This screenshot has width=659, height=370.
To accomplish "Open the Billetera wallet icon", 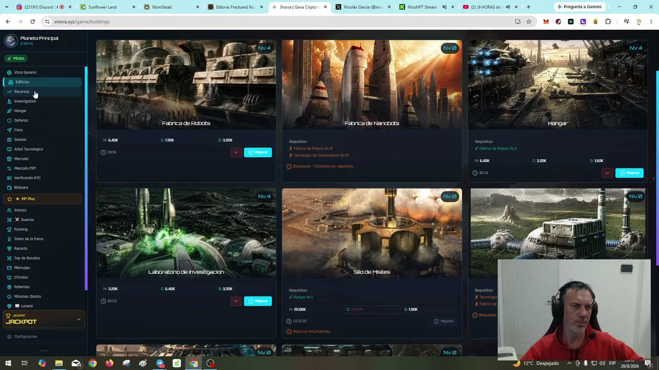I will pos(9,188).
